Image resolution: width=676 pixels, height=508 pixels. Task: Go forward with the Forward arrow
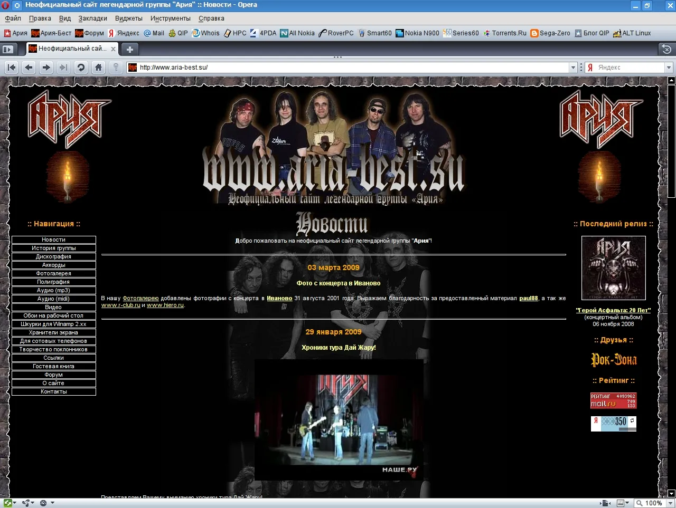46,68
